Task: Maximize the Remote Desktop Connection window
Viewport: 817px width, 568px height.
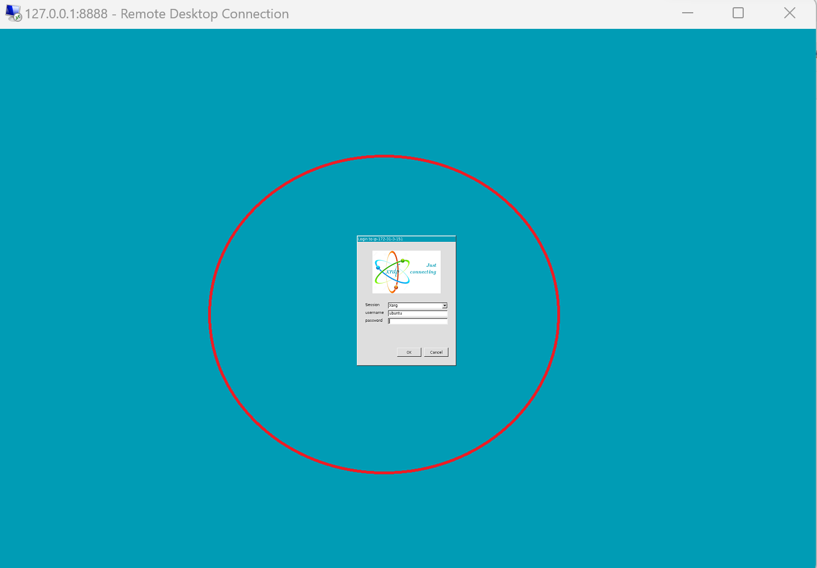Action: point(738,13)
